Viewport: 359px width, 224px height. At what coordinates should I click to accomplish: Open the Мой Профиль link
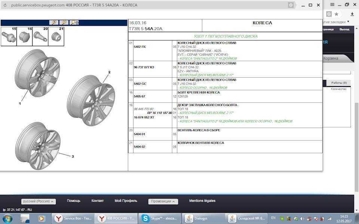tap(126, 201)
